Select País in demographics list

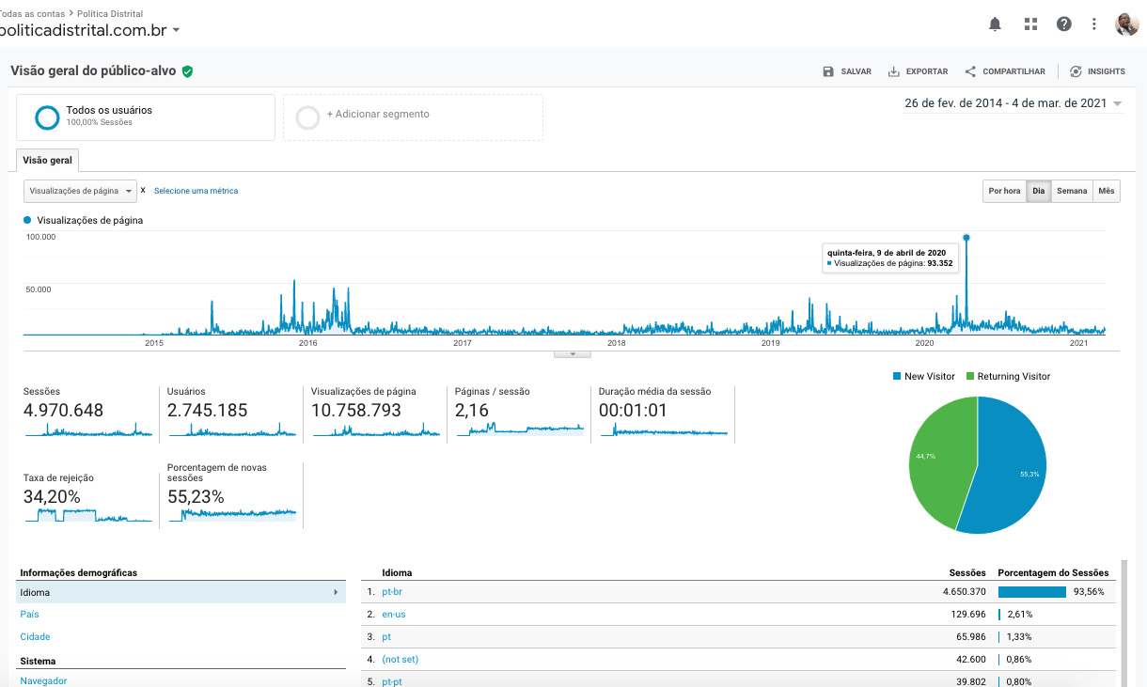pyautogui.click(x=30, y=615)
